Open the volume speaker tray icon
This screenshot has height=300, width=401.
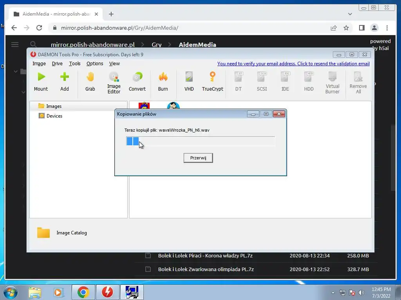361,293
